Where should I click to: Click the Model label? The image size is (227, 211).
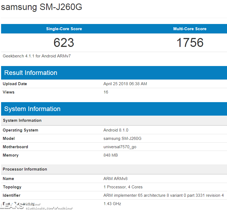(9, 139)
